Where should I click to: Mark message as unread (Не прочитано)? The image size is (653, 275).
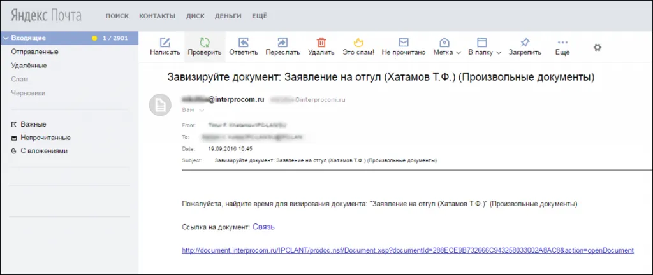(403, 43)
